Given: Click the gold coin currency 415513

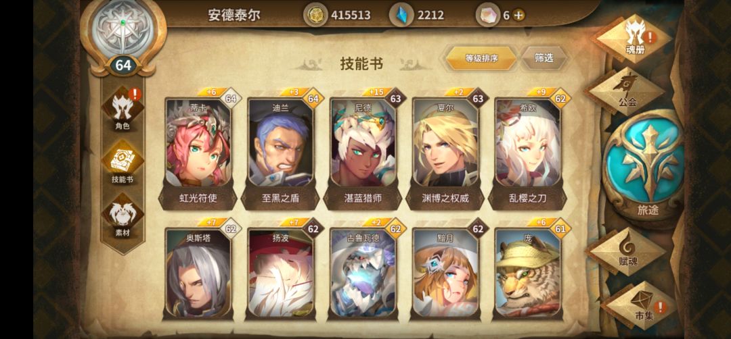Looking at the screenshot, I should pyautogui.click(x=338, y=15).
